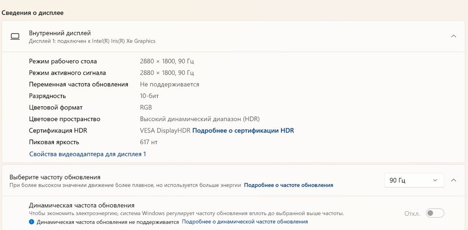This screenshot has height=230, width=468.
Task: Collapse the Внутренний дисплей section chevron
Action: [x=453, y=36]
